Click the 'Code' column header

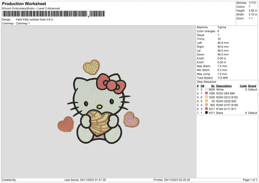pyautogui.click(x=243, y=86)
